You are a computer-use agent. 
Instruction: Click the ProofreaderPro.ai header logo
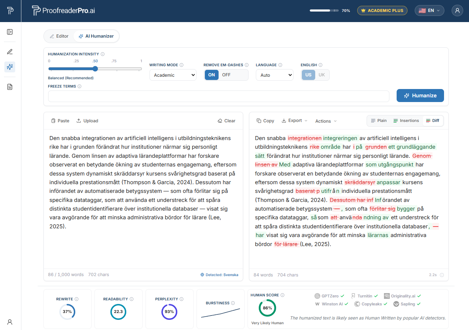[63, 10]
